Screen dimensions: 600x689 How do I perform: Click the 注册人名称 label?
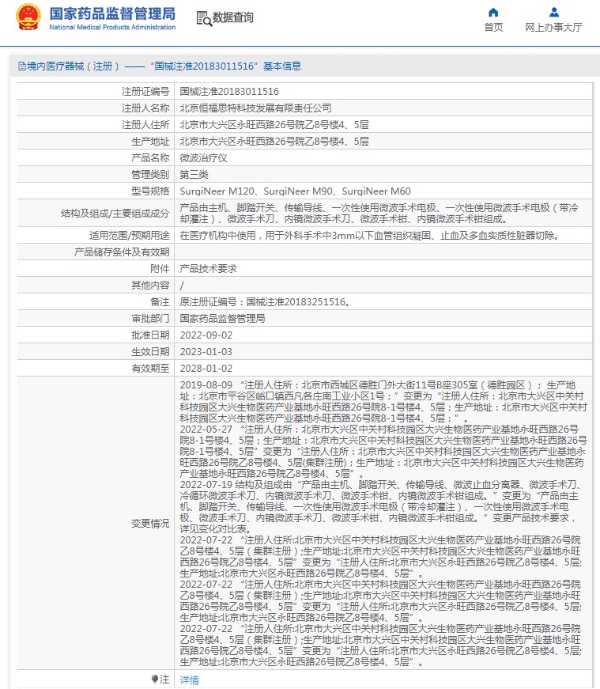(145, 108)
